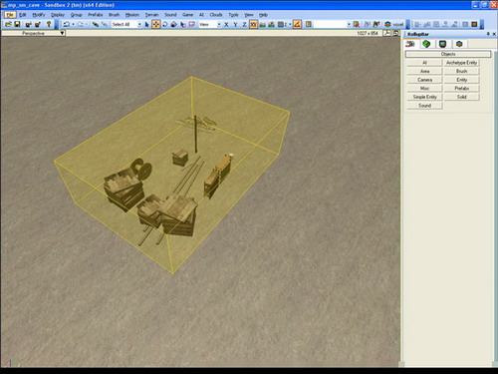
Task: Open the Terrain tab in RollupBar
Action: coord(426,44)
